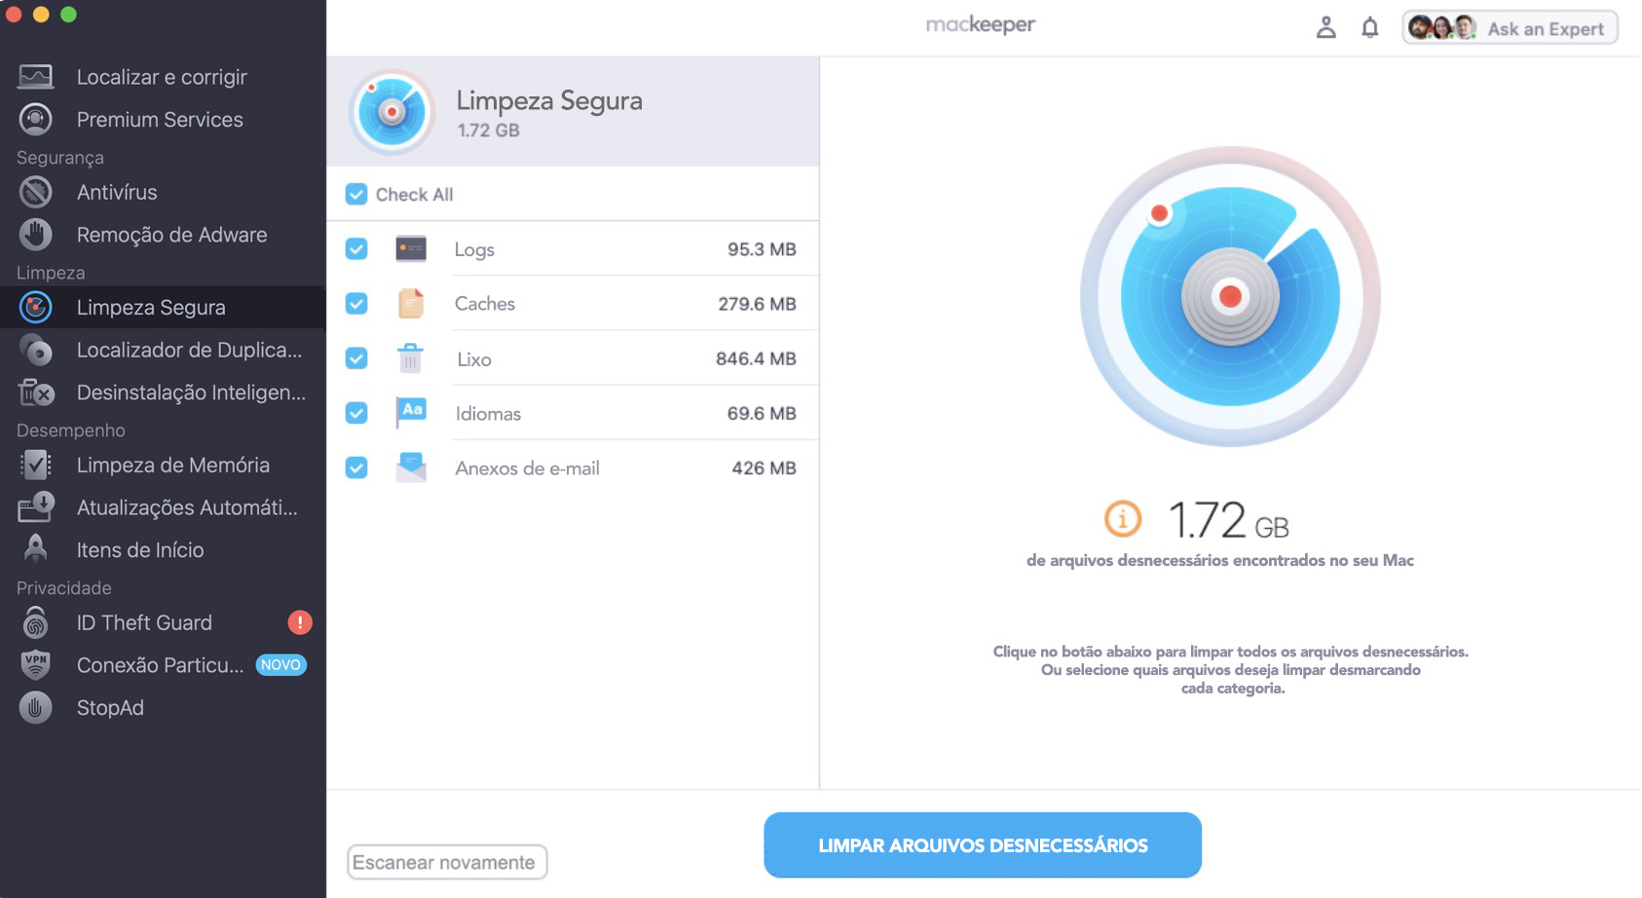Open Premium Services from sidebar
Viewport: 1642px width, 898px height.
point(158,119)
